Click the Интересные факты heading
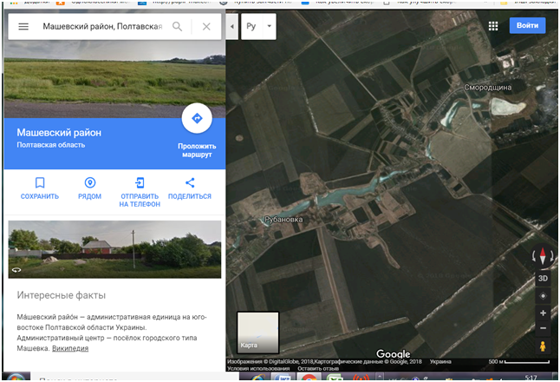The image size is (560, 382). pos(62,295)
